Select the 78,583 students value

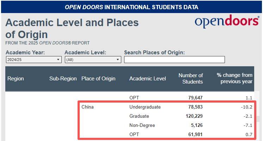click(195, 107)
